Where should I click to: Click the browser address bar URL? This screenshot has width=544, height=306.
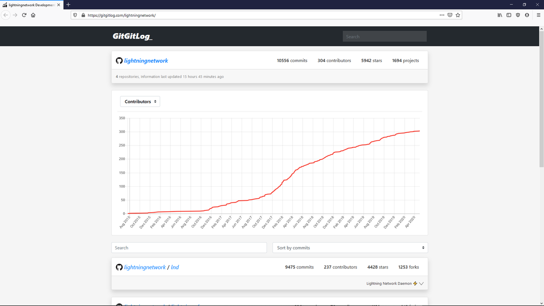[121, 15]
